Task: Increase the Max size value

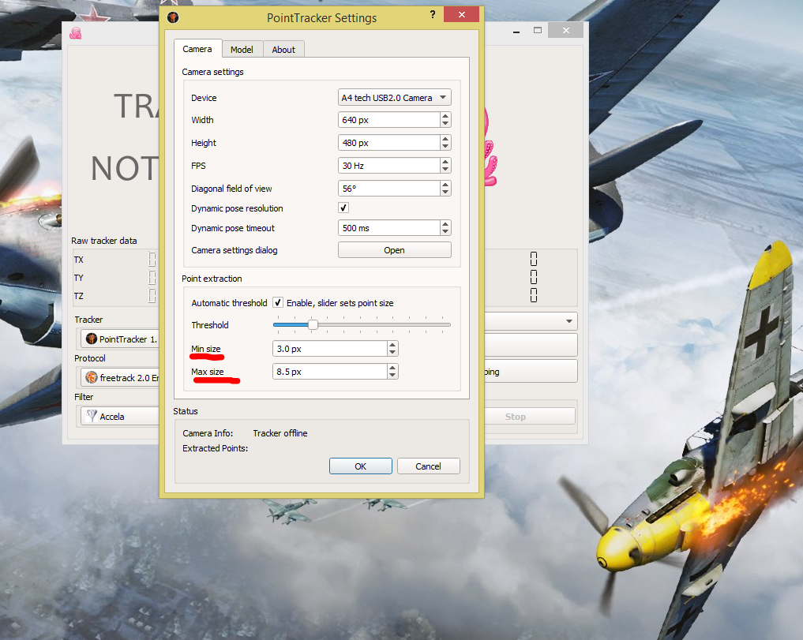Action: tap(392, 368)
